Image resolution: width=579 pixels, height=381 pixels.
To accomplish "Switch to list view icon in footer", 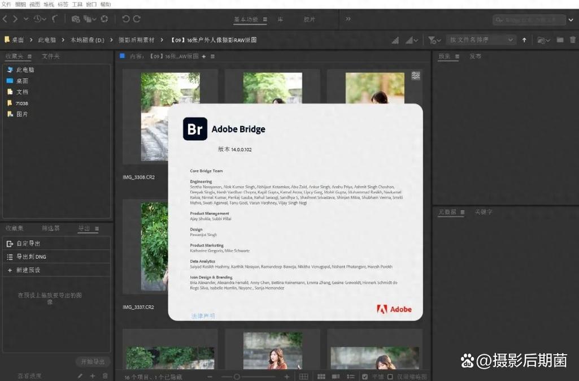I will click(350, 376).
